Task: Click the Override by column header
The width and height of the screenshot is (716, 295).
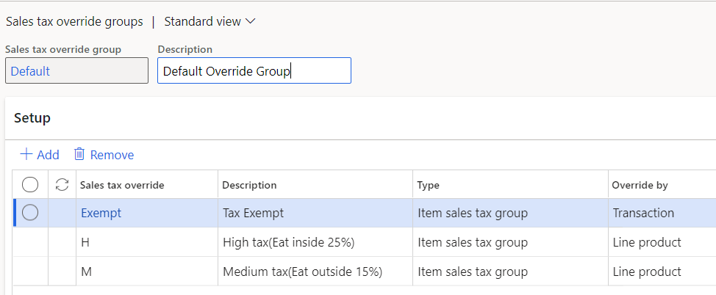Action: tap(640, 185)
